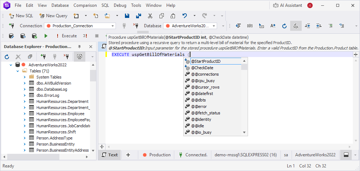Click the disconnect icon in Database Explorer
Image resolution: width=360 pixels, height=171 pixels.
(x=66, y=57)
